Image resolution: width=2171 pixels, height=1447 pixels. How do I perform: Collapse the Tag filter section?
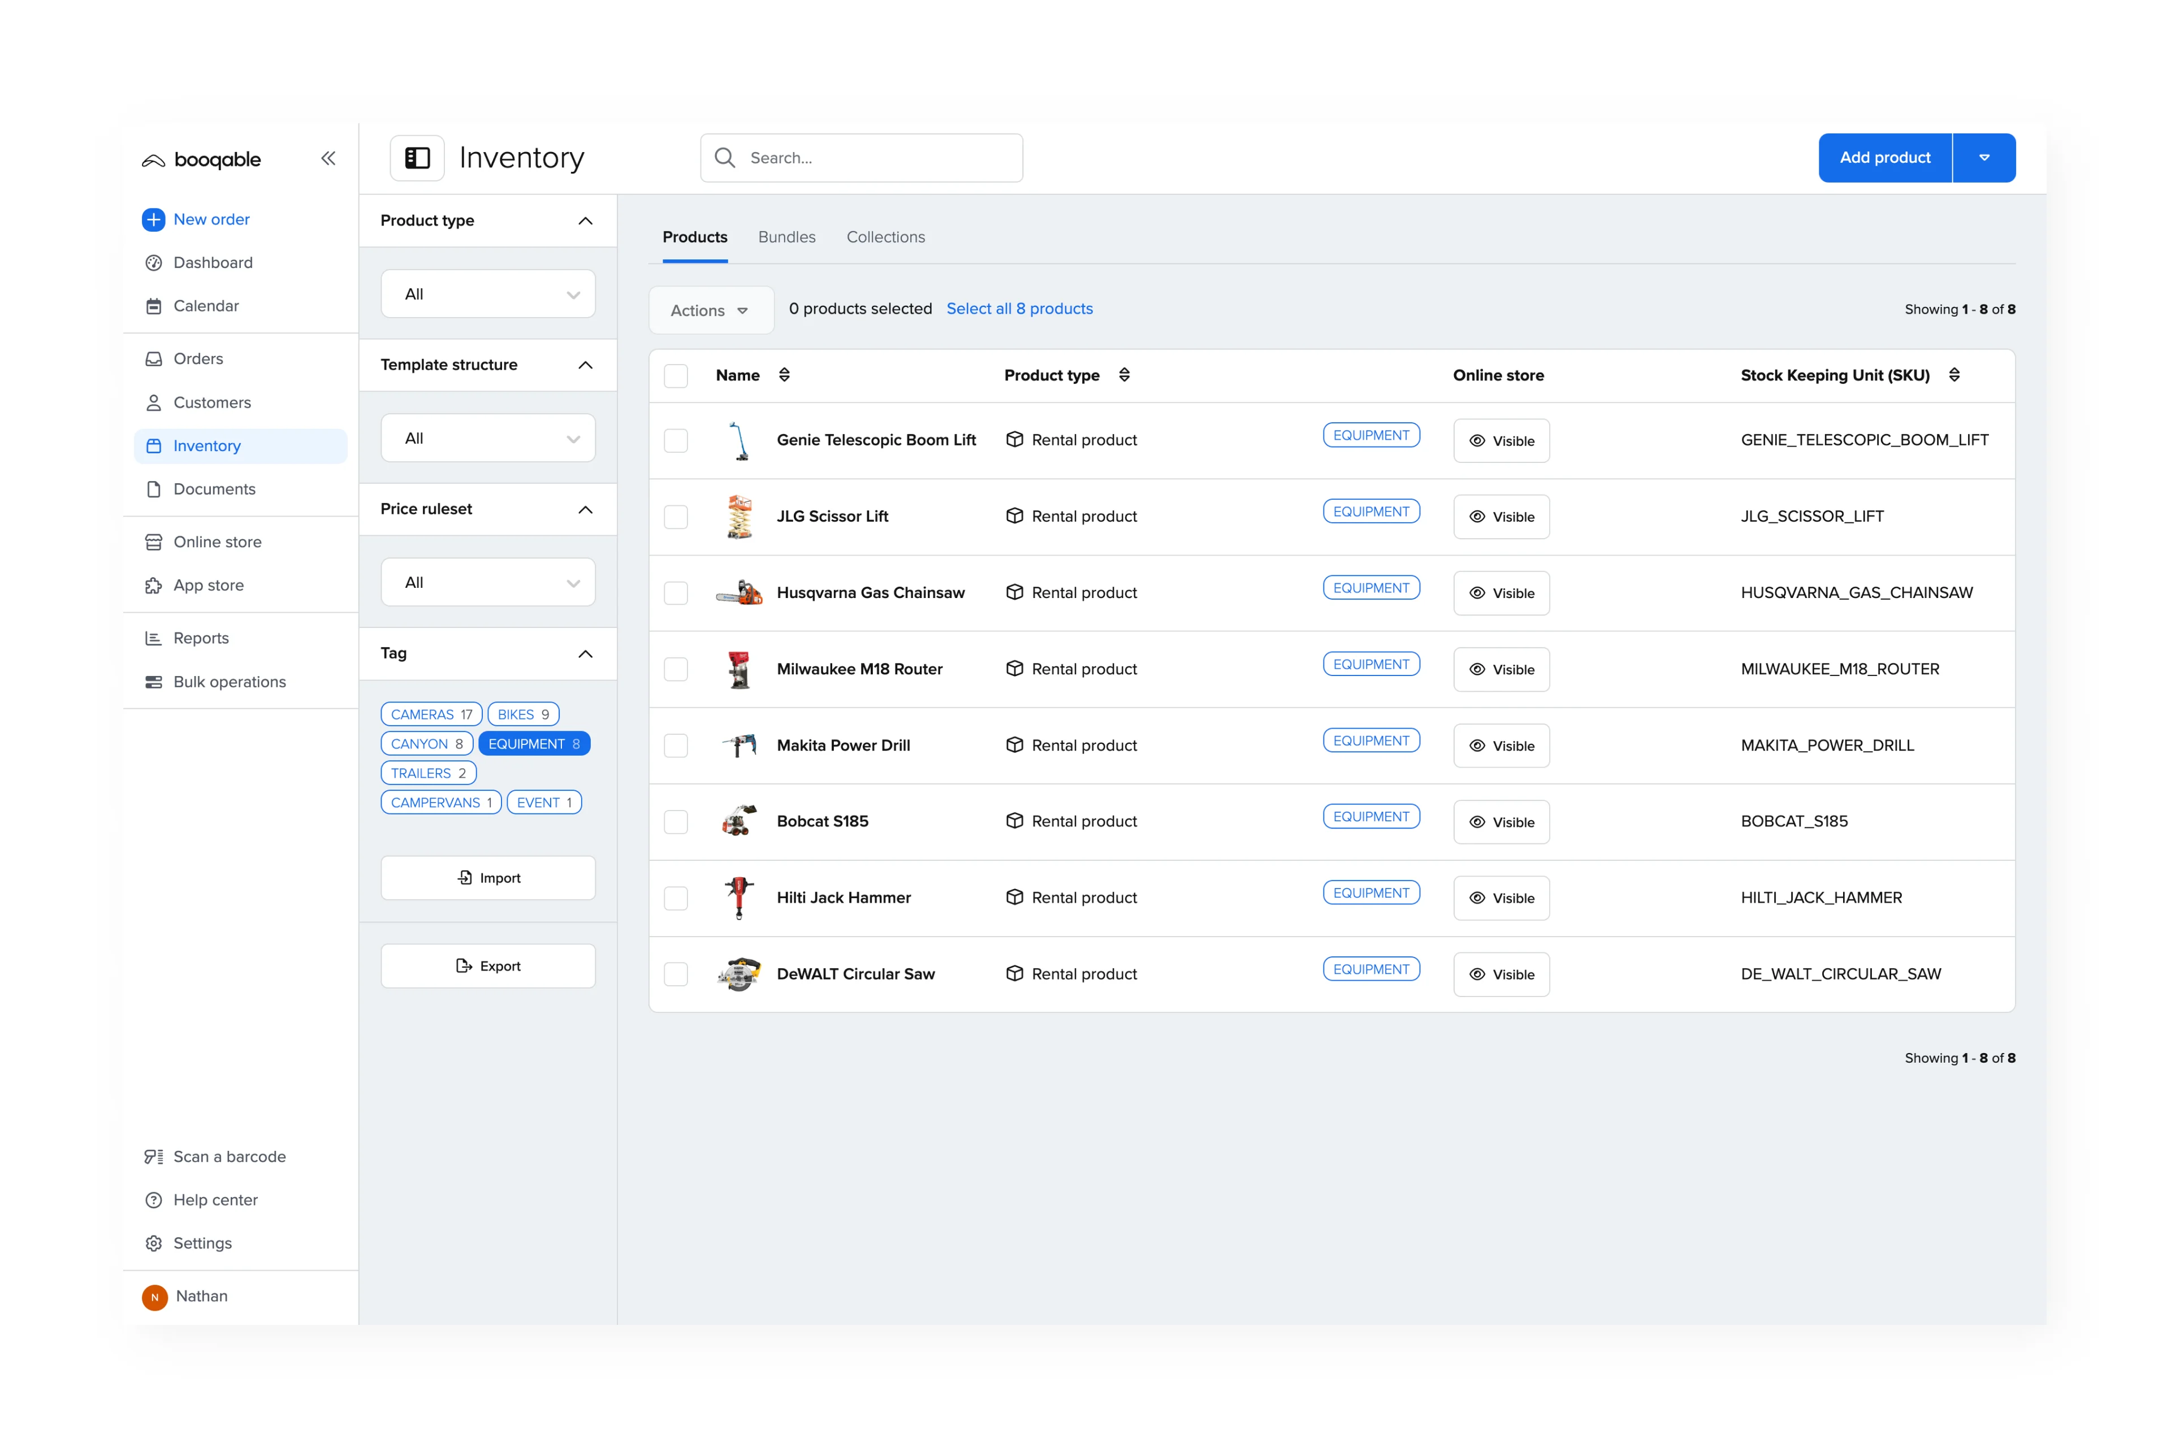tap(585, 653)
